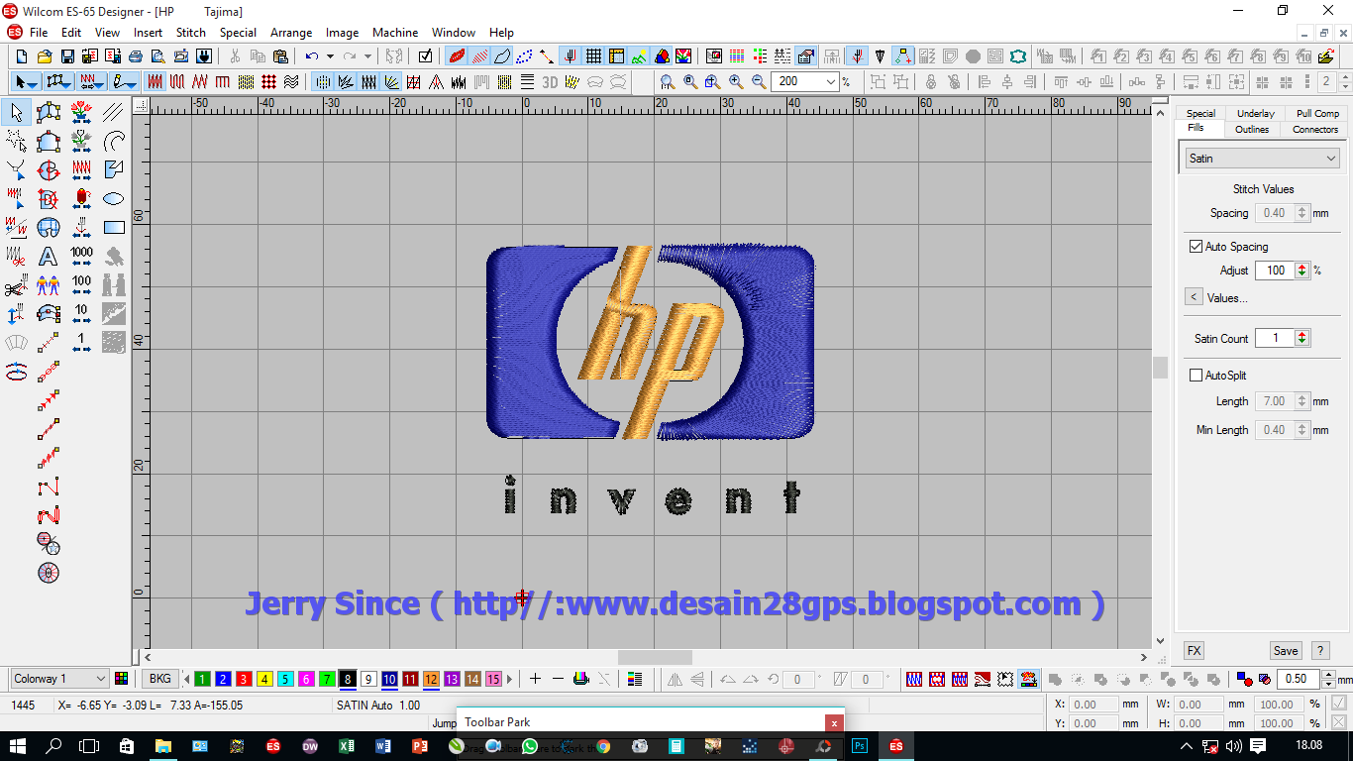1353x761 pixels.
Task: Select black color swatch 8
Action: click(348, 679)
